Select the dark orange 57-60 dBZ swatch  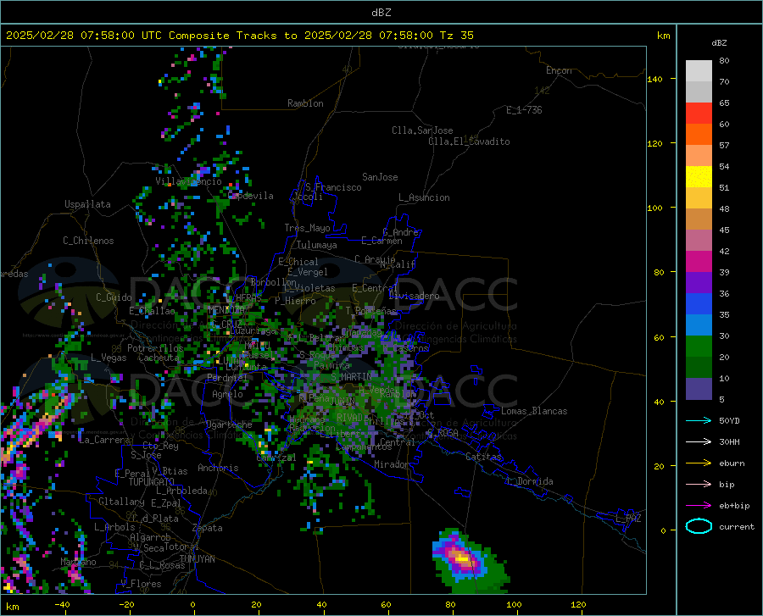[x=699, y=135]
